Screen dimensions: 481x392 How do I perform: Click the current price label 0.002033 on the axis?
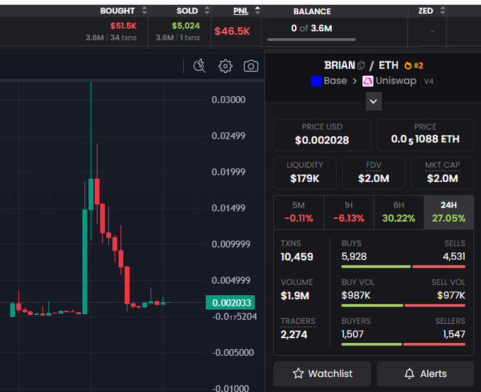pos(231,303)
